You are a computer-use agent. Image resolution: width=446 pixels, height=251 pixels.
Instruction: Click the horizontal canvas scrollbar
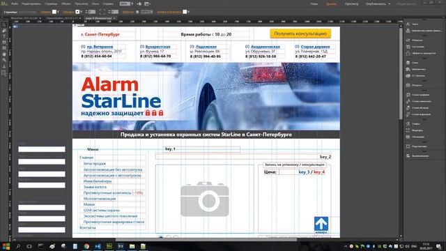point(206,239)
